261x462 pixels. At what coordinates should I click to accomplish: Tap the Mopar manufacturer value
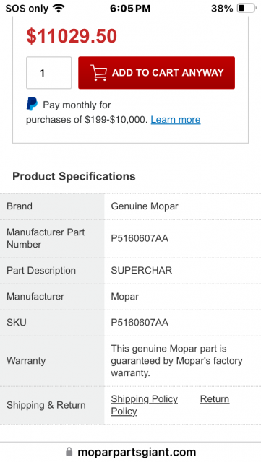(x=124, y=297)
